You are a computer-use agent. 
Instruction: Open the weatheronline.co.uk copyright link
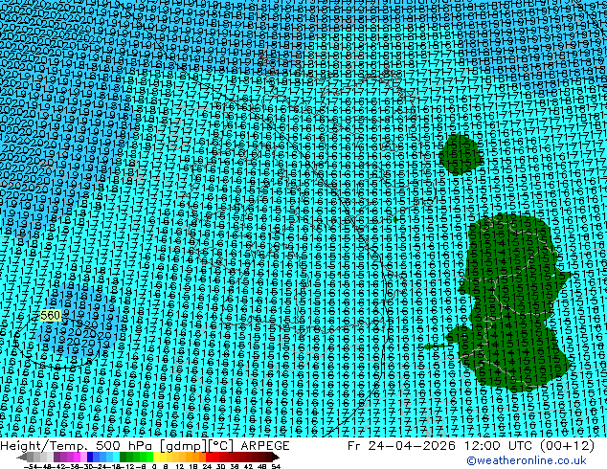[527, 460]
